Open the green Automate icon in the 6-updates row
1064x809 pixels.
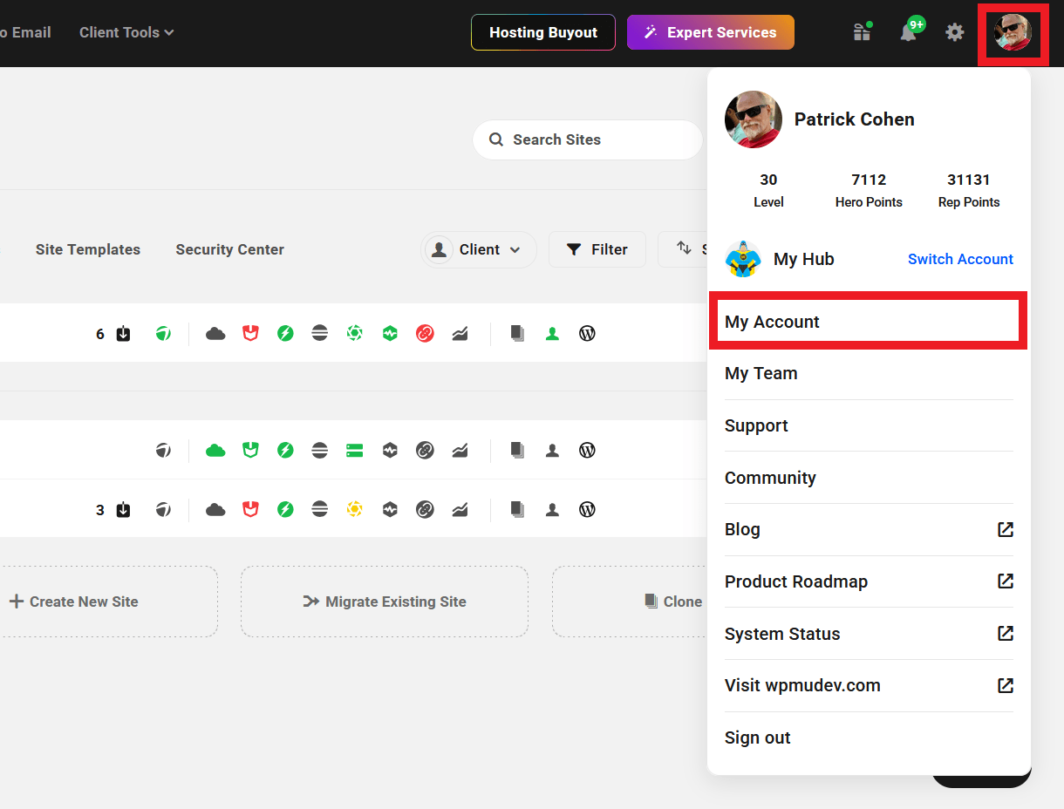pyautogui.click(x=163, y=333)
